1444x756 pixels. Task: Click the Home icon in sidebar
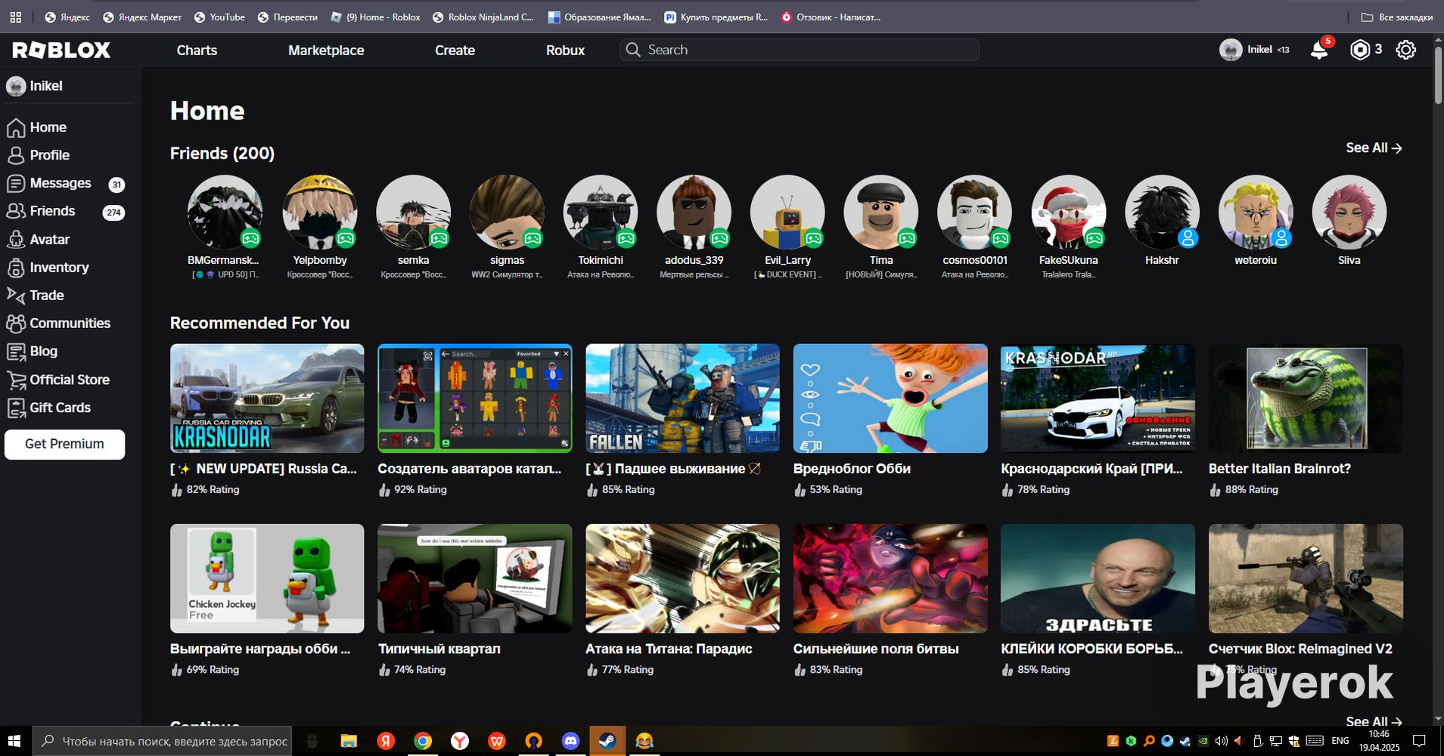tap(16, 128)
